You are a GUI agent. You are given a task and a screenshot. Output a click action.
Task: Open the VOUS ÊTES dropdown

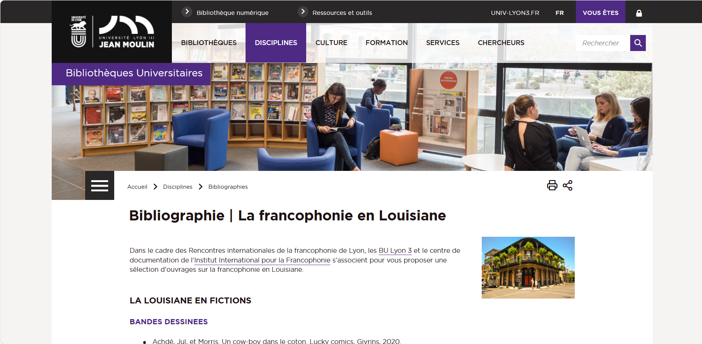[600, 12]
